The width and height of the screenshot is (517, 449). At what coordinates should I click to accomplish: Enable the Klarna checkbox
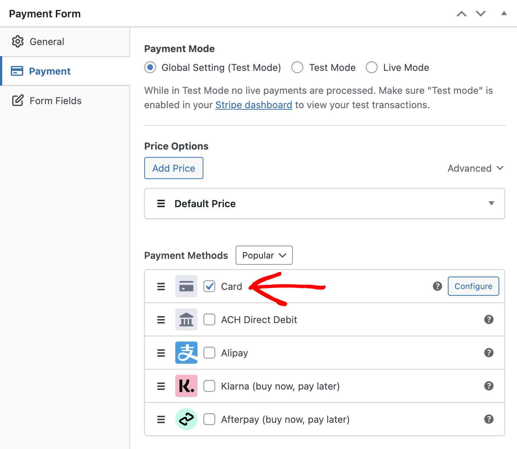(x=209, y=386)
